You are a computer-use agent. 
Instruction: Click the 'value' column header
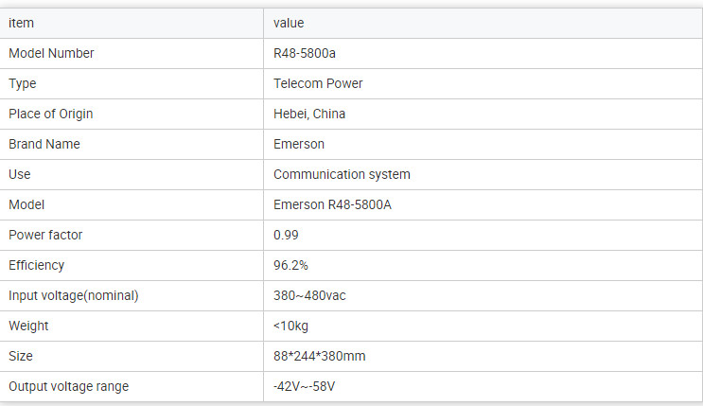coord(289,23)
